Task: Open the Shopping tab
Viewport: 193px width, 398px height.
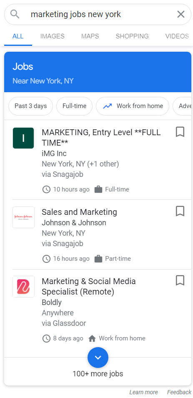Action: coord(132,36)
